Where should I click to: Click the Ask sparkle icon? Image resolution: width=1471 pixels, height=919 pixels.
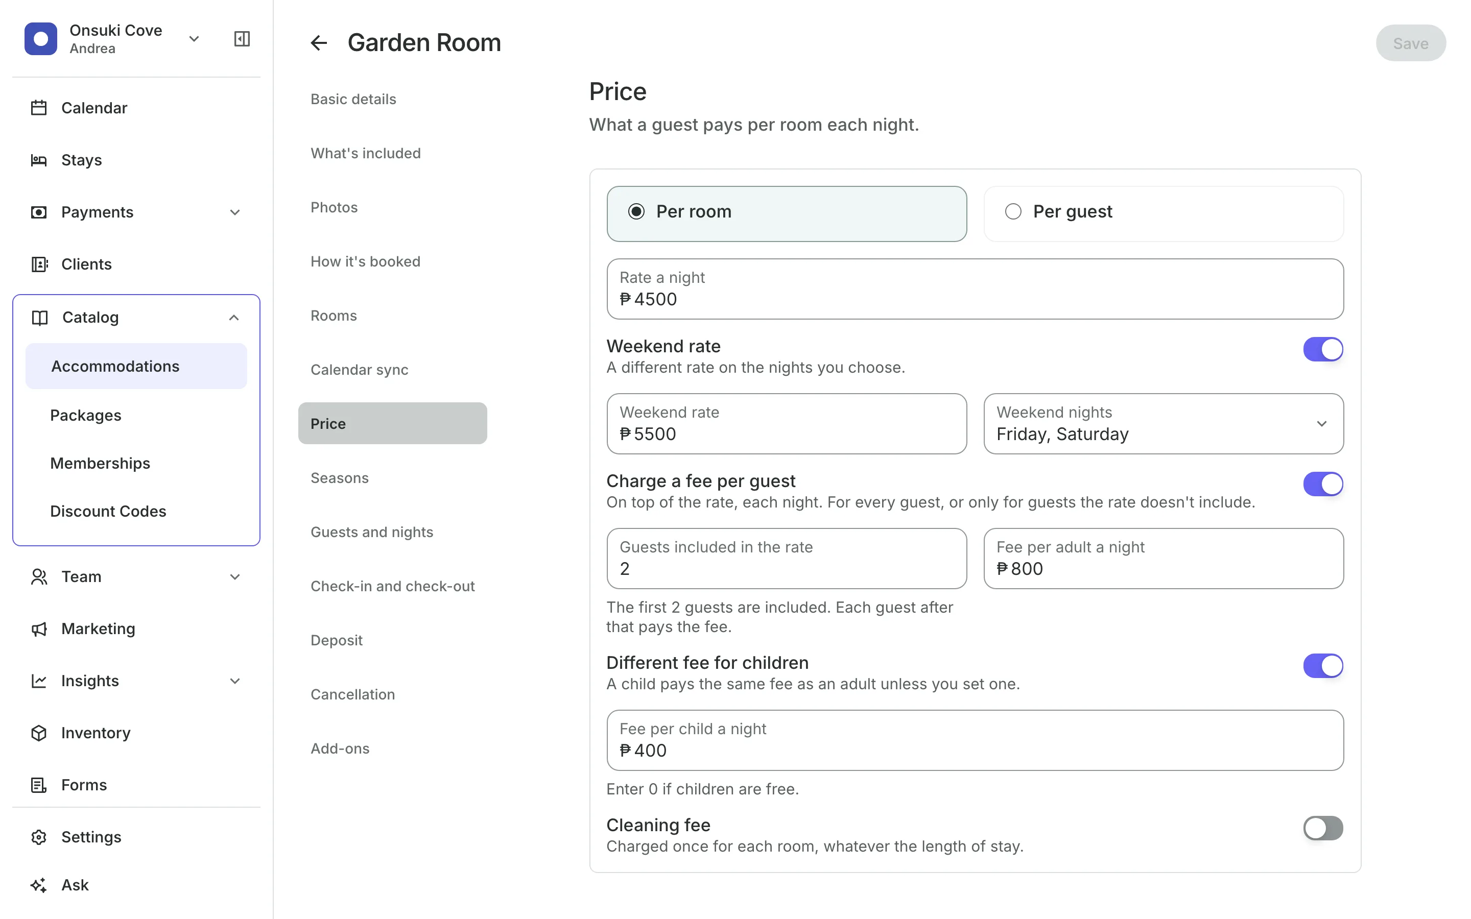click(x=39, y=885)
